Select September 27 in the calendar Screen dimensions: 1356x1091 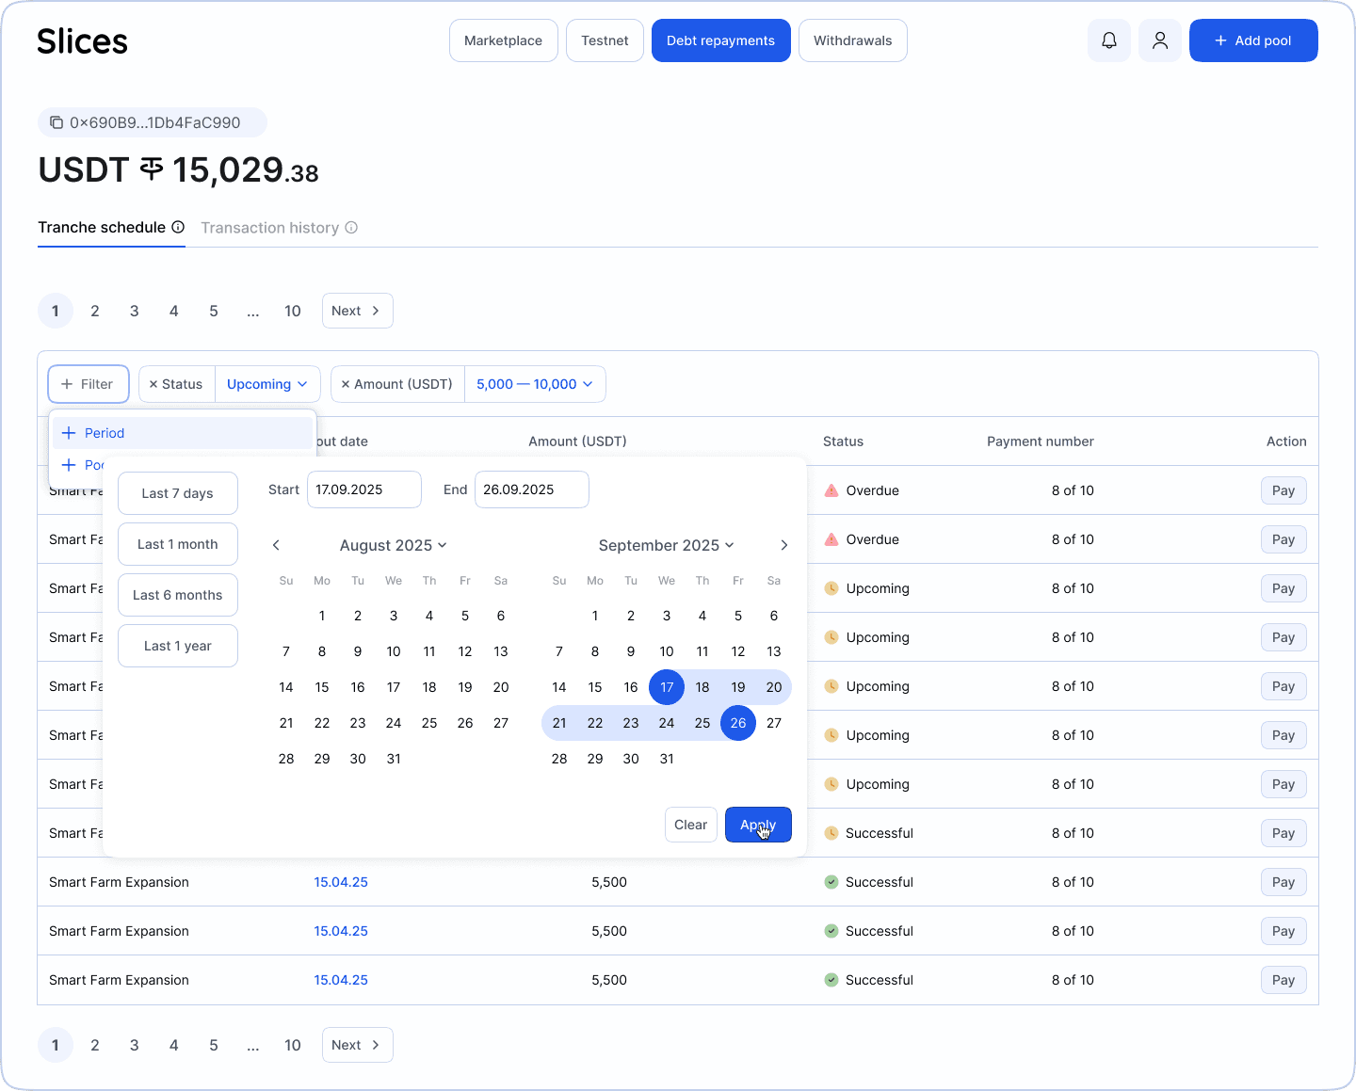point(774,723)
